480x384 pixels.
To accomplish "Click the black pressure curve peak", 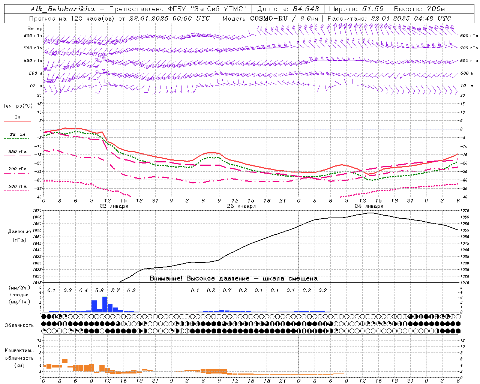I will (x=370, y=213).
